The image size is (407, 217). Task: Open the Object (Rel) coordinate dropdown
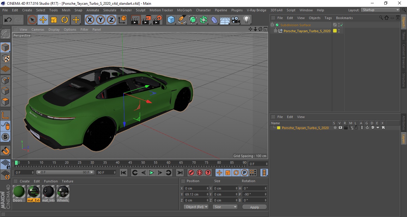(x=196, y=207)
